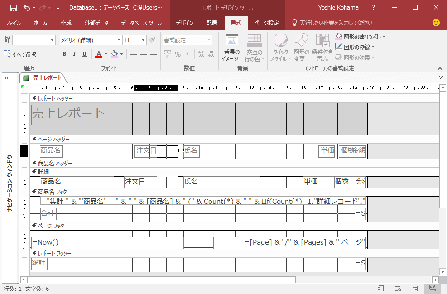This screenshot has width=447, height=294.
Task: Open the font size 11 dropdown
Action: pyautogui.click(x=144, y=40)
